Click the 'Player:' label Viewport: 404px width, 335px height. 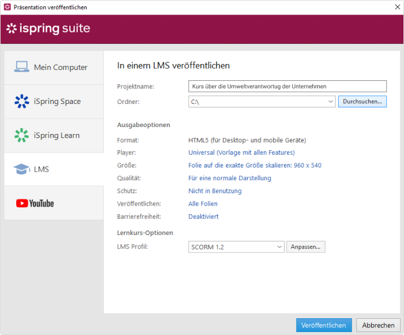126,152
